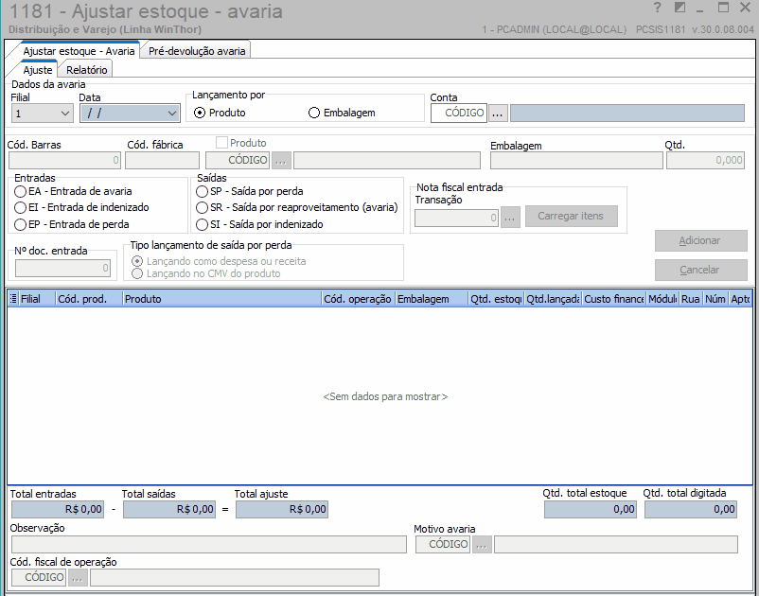Sort grid by Produto column header
This screenshot has height=596, width=759.
(x=222, y=299)
